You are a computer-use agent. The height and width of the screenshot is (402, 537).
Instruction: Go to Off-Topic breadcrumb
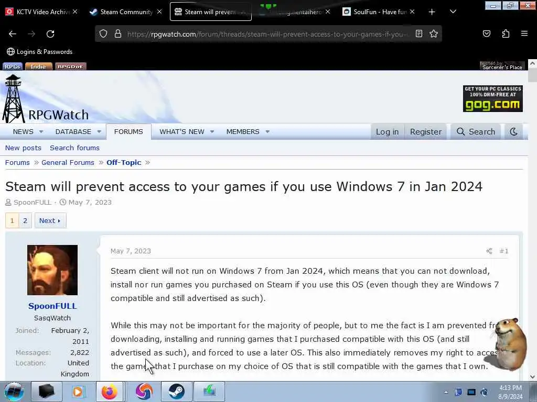click(124, 162)
